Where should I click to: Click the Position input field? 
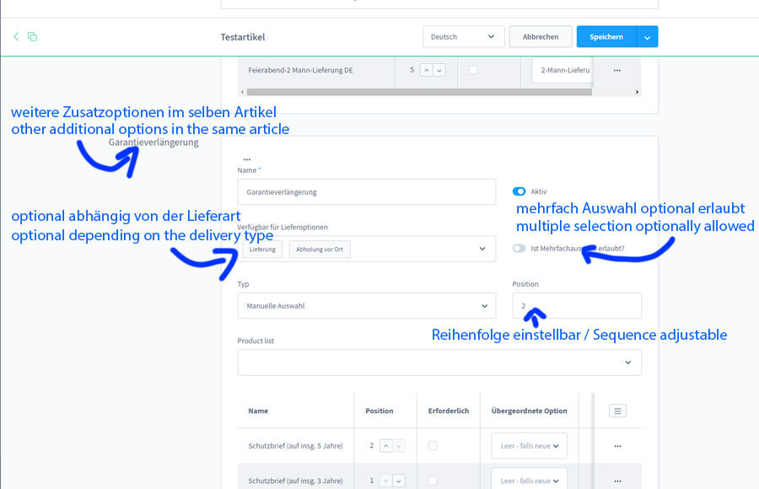pyautogui.click(x=576, y=306)
